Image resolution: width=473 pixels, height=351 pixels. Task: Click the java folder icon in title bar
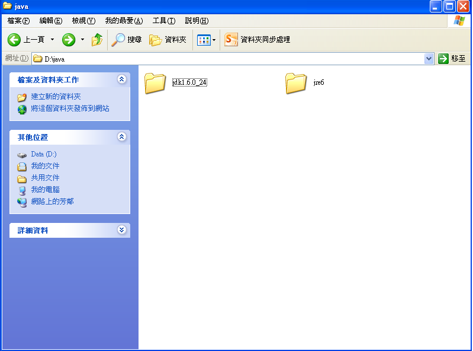point(7,6)
